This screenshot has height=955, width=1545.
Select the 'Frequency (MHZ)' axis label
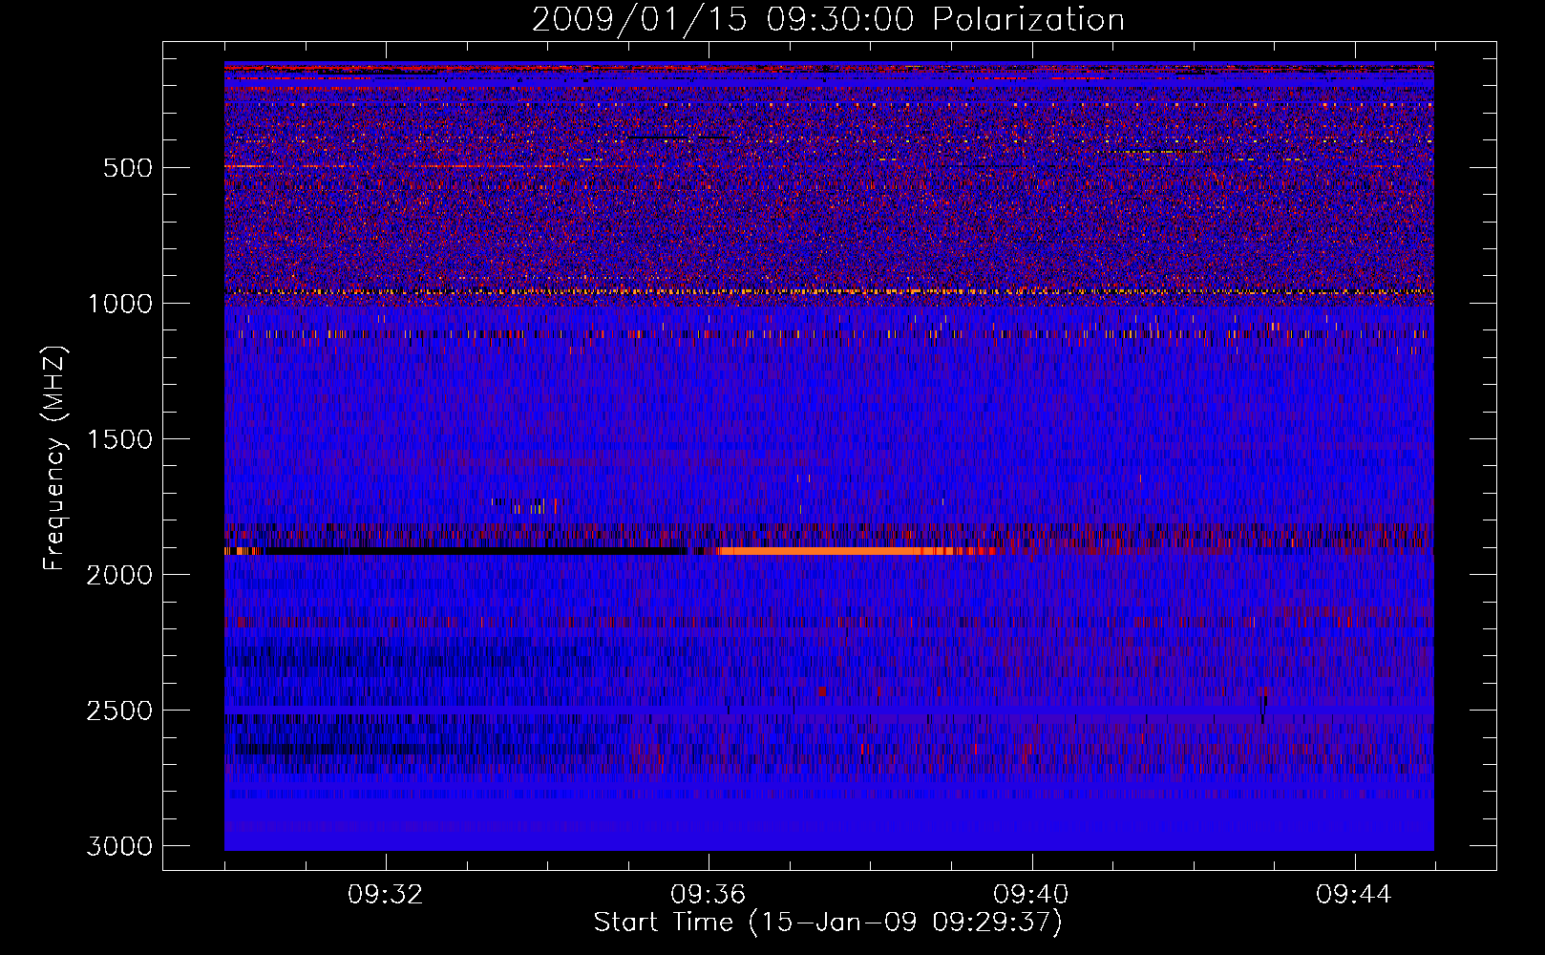55,458
